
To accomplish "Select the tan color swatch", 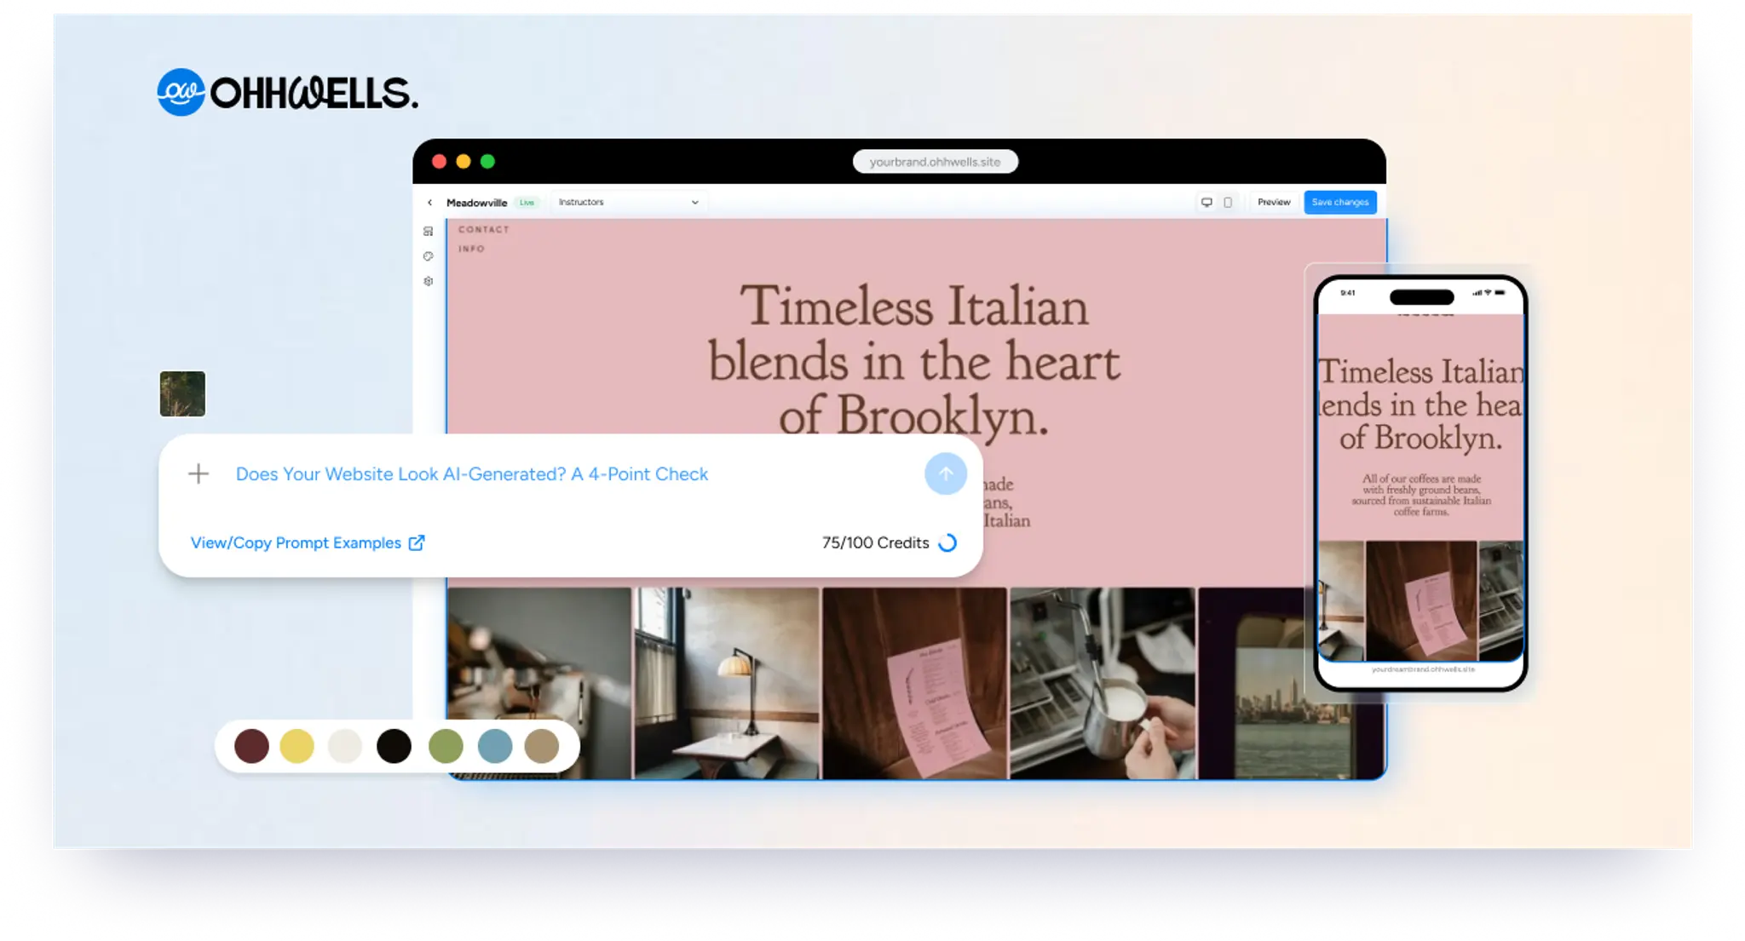I will coord(542,746).
